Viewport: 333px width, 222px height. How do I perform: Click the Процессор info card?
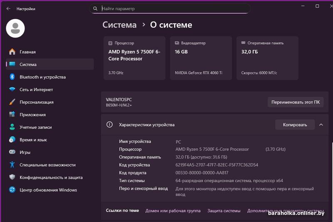(x=134, y=58)
